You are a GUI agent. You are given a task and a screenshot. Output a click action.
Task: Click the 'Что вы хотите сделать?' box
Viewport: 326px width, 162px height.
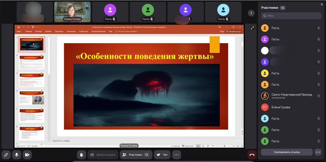tap(127, 31)
